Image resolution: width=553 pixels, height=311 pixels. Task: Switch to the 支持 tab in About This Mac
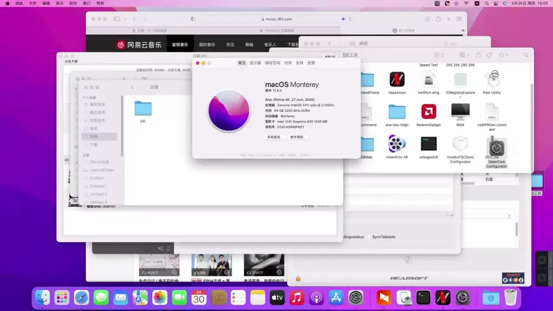tap(299, 63)
